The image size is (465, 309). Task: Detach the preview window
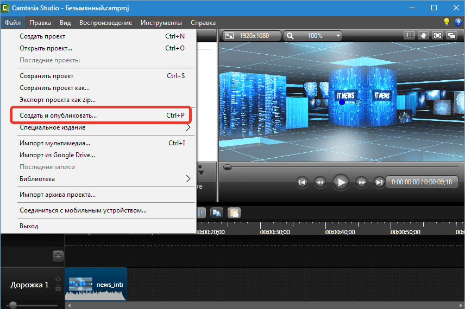(451, 36)
